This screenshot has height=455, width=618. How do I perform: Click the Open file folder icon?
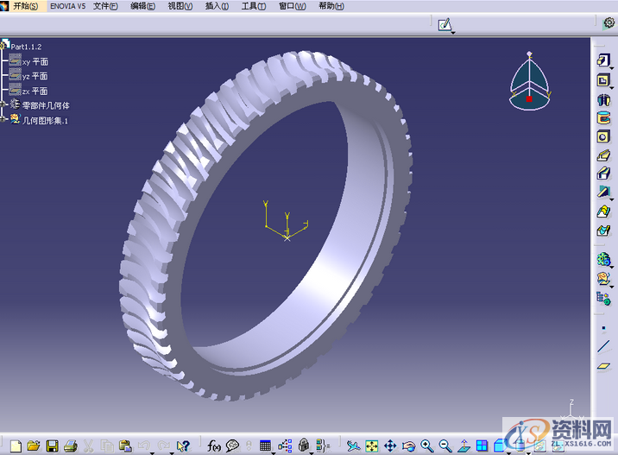(x=33, y=446)
